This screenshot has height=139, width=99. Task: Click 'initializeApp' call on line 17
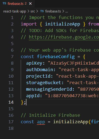point(71,122)
